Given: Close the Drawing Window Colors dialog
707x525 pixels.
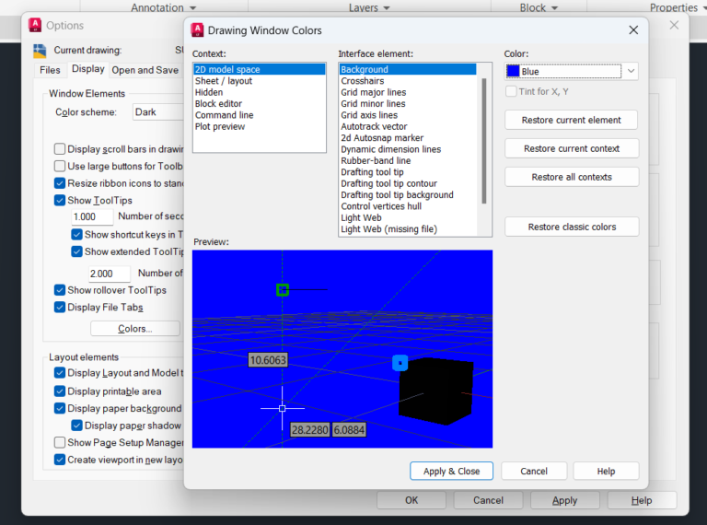Looking at the screenshot, I should pyautogui.click(x=633, y=29).
